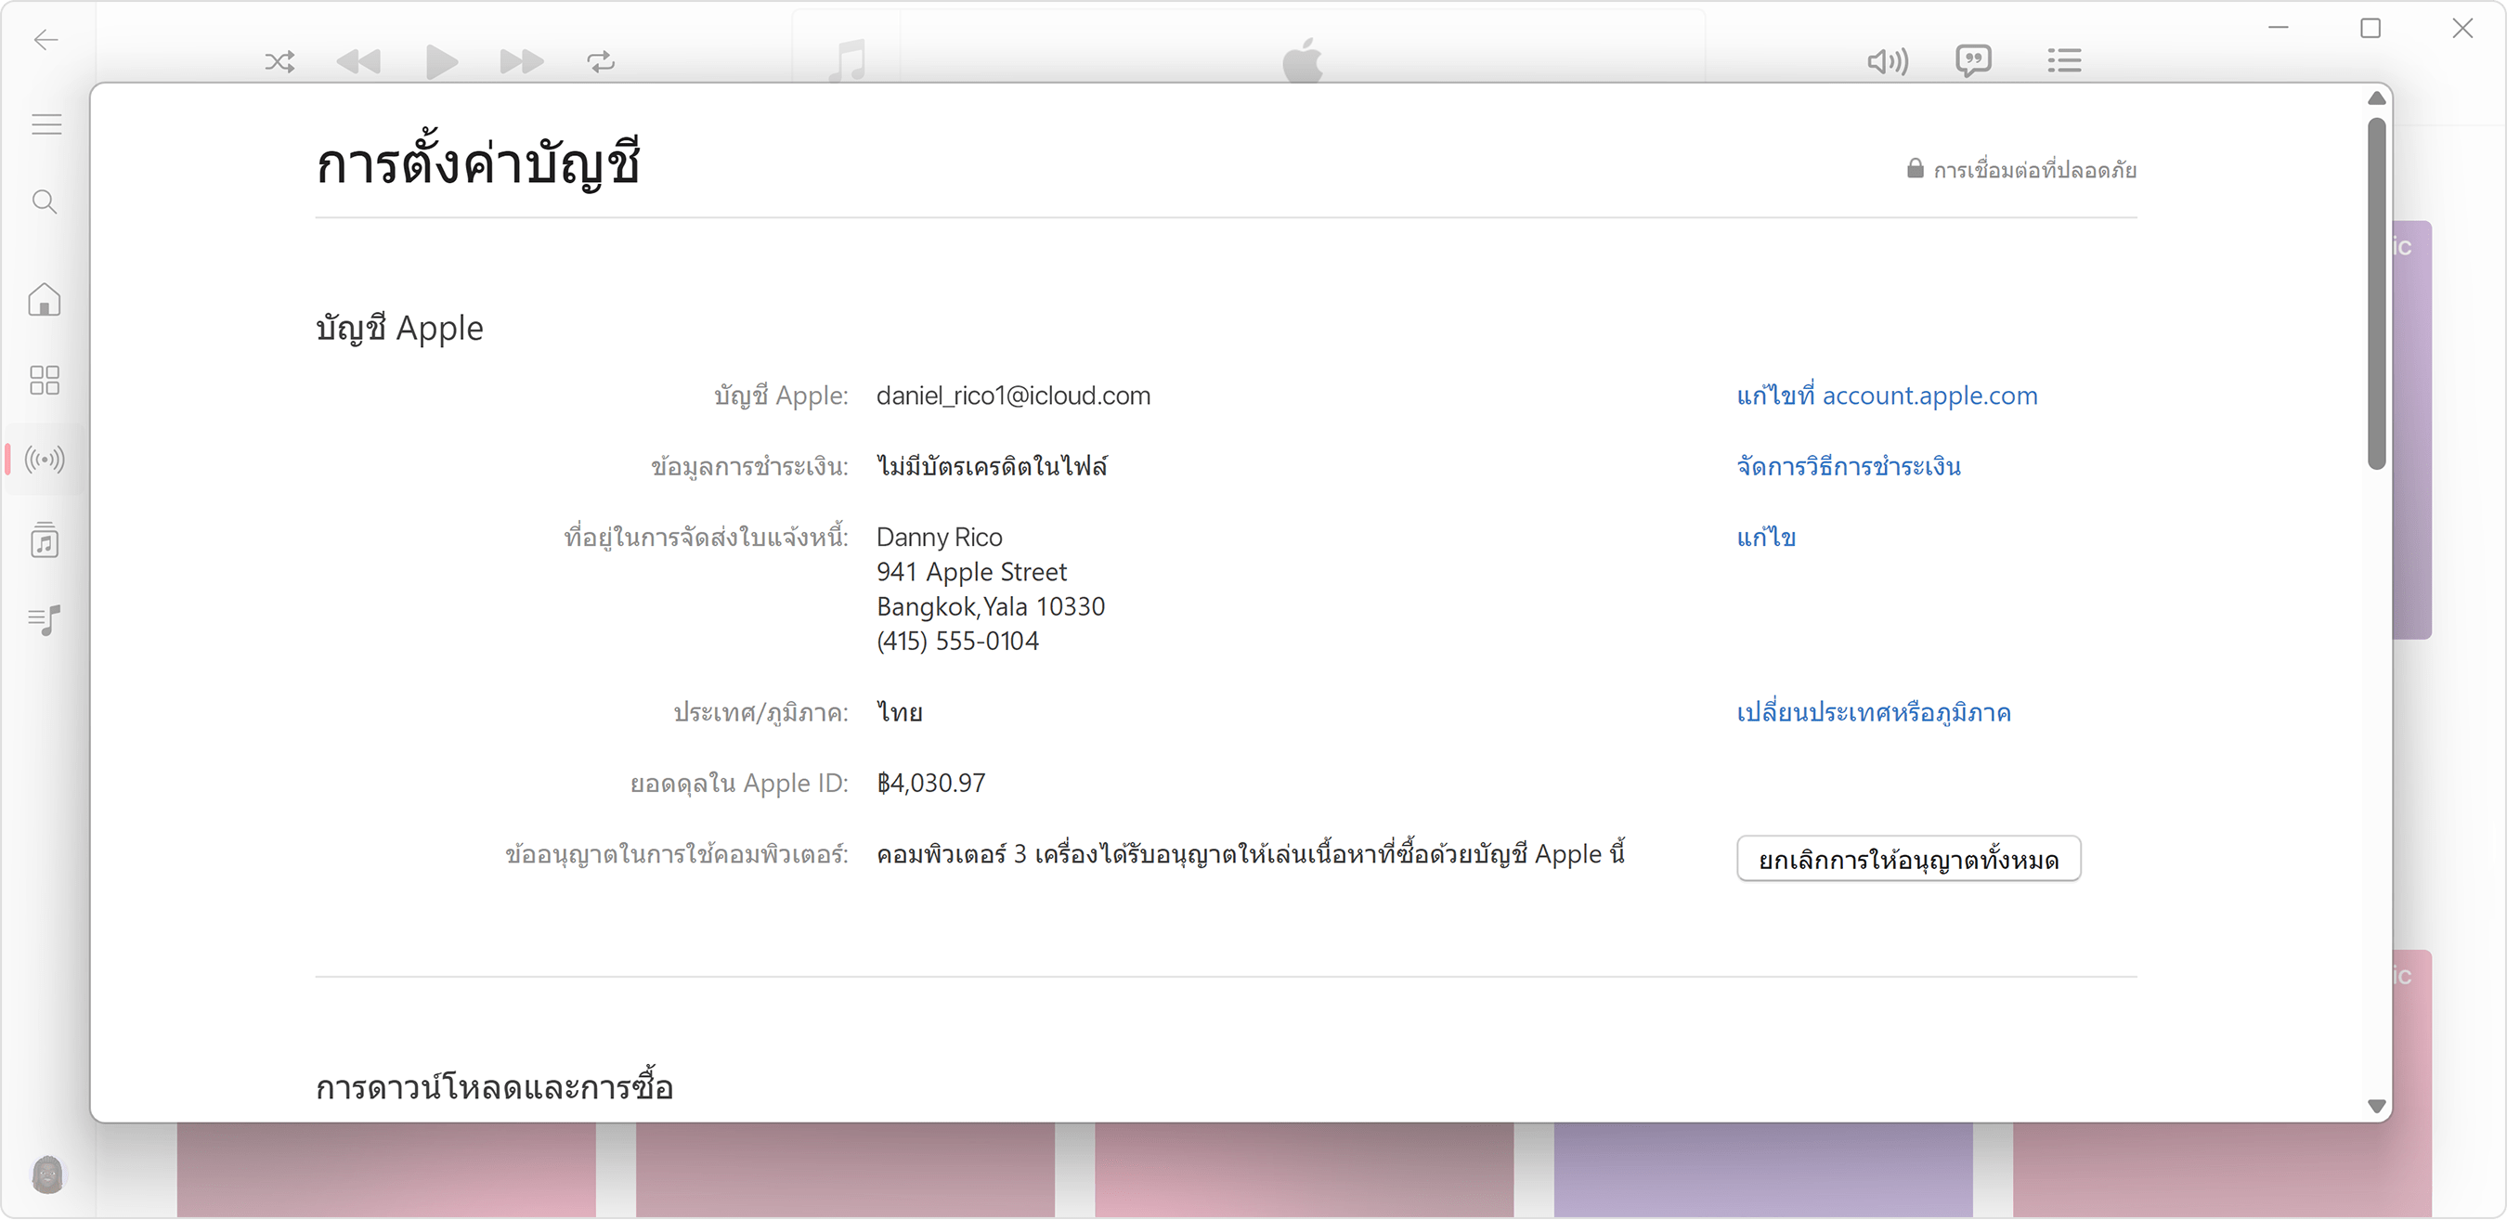
Task: Click the Bangkok, Yala 10330 line
Action: click(x=991, y=607)
